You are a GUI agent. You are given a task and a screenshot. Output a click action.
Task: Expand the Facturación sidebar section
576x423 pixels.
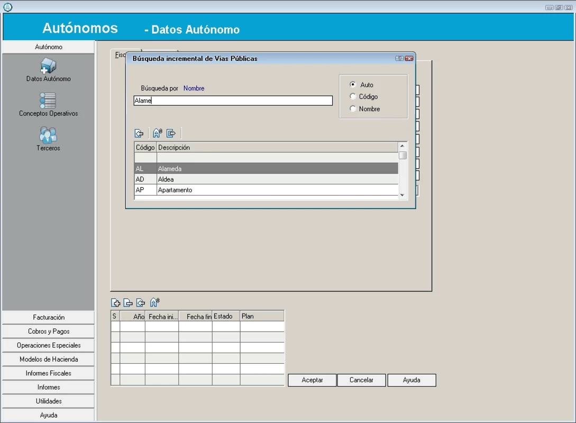49,317
